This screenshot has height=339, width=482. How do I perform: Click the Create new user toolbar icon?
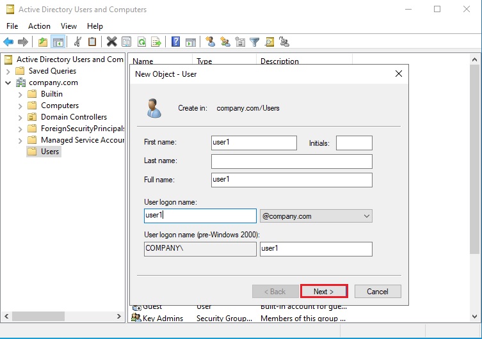click(x=210, y=42)
